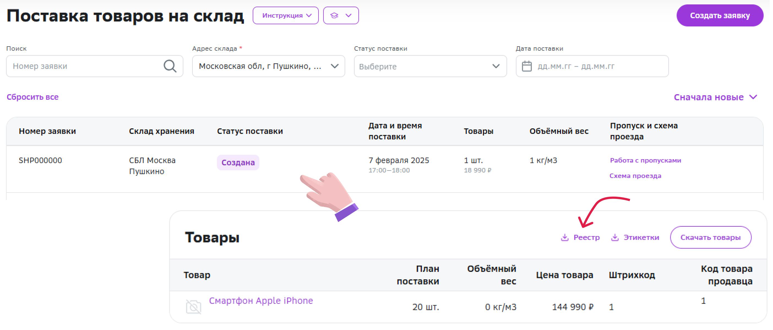
Task: Select the SHP000000 request row
Action: (x=40, y=160)
